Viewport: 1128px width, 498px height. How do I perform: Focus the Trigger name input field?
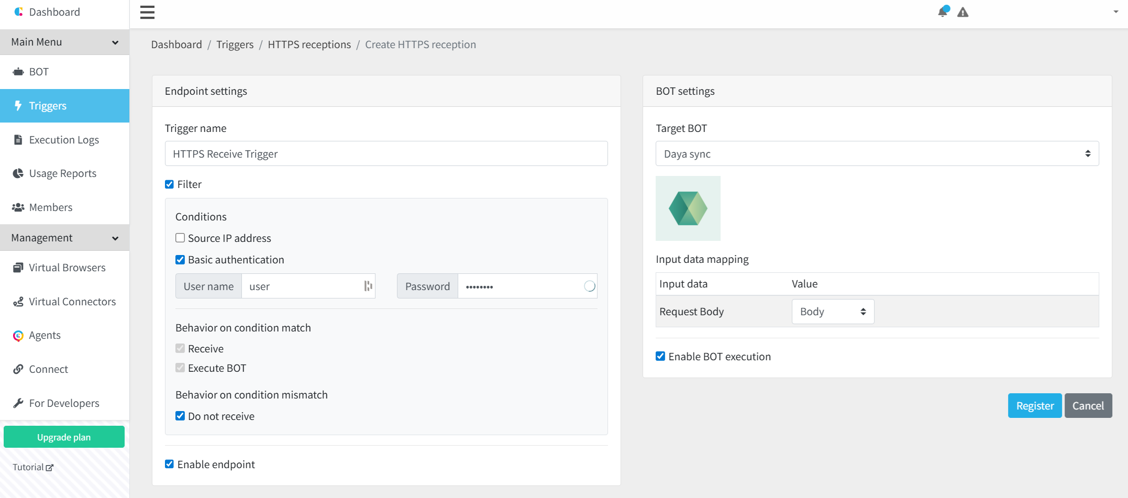pos(386,153)
